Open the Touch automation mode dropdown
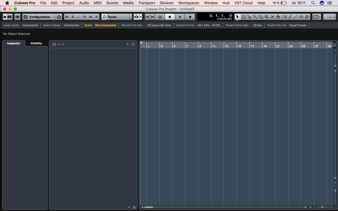Viewport: 338px width, 211px height. click(119, 17)
